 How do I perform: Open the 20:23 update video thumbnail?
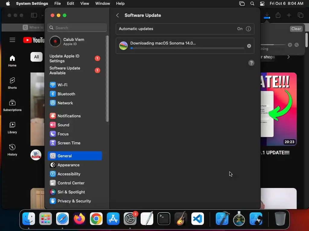pos(279,109)
